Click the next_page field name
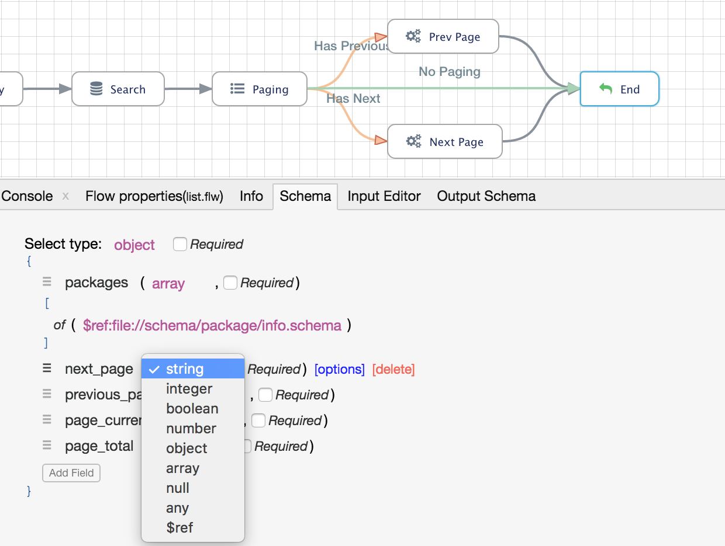725x546 pixels. click(x=99, y=369)
